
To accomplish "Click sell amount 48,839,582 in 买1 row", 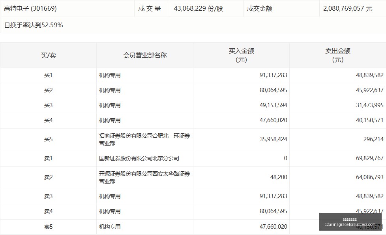I will click(x=370, y=75).
